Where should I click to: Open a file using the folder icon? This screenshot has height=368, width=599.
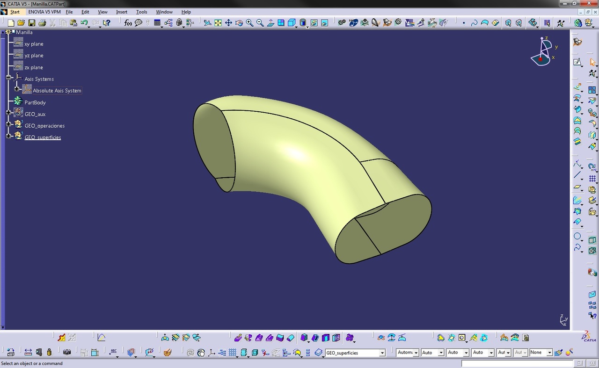pyautogui.click(x=21, y=22)
